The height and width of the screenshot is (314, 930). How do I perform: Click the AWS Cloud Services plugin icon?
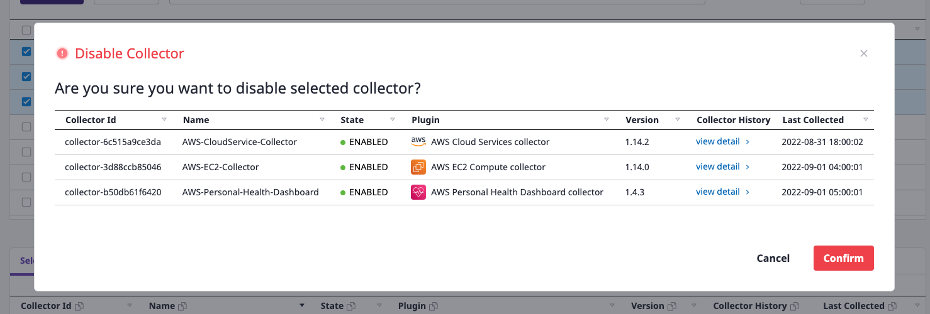pos(418,141)
